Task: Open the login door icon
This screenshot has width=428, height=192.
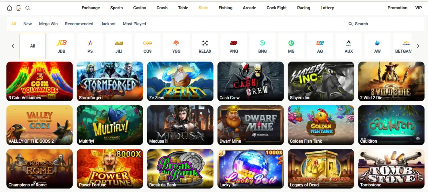Action: (x=18, y=8)
